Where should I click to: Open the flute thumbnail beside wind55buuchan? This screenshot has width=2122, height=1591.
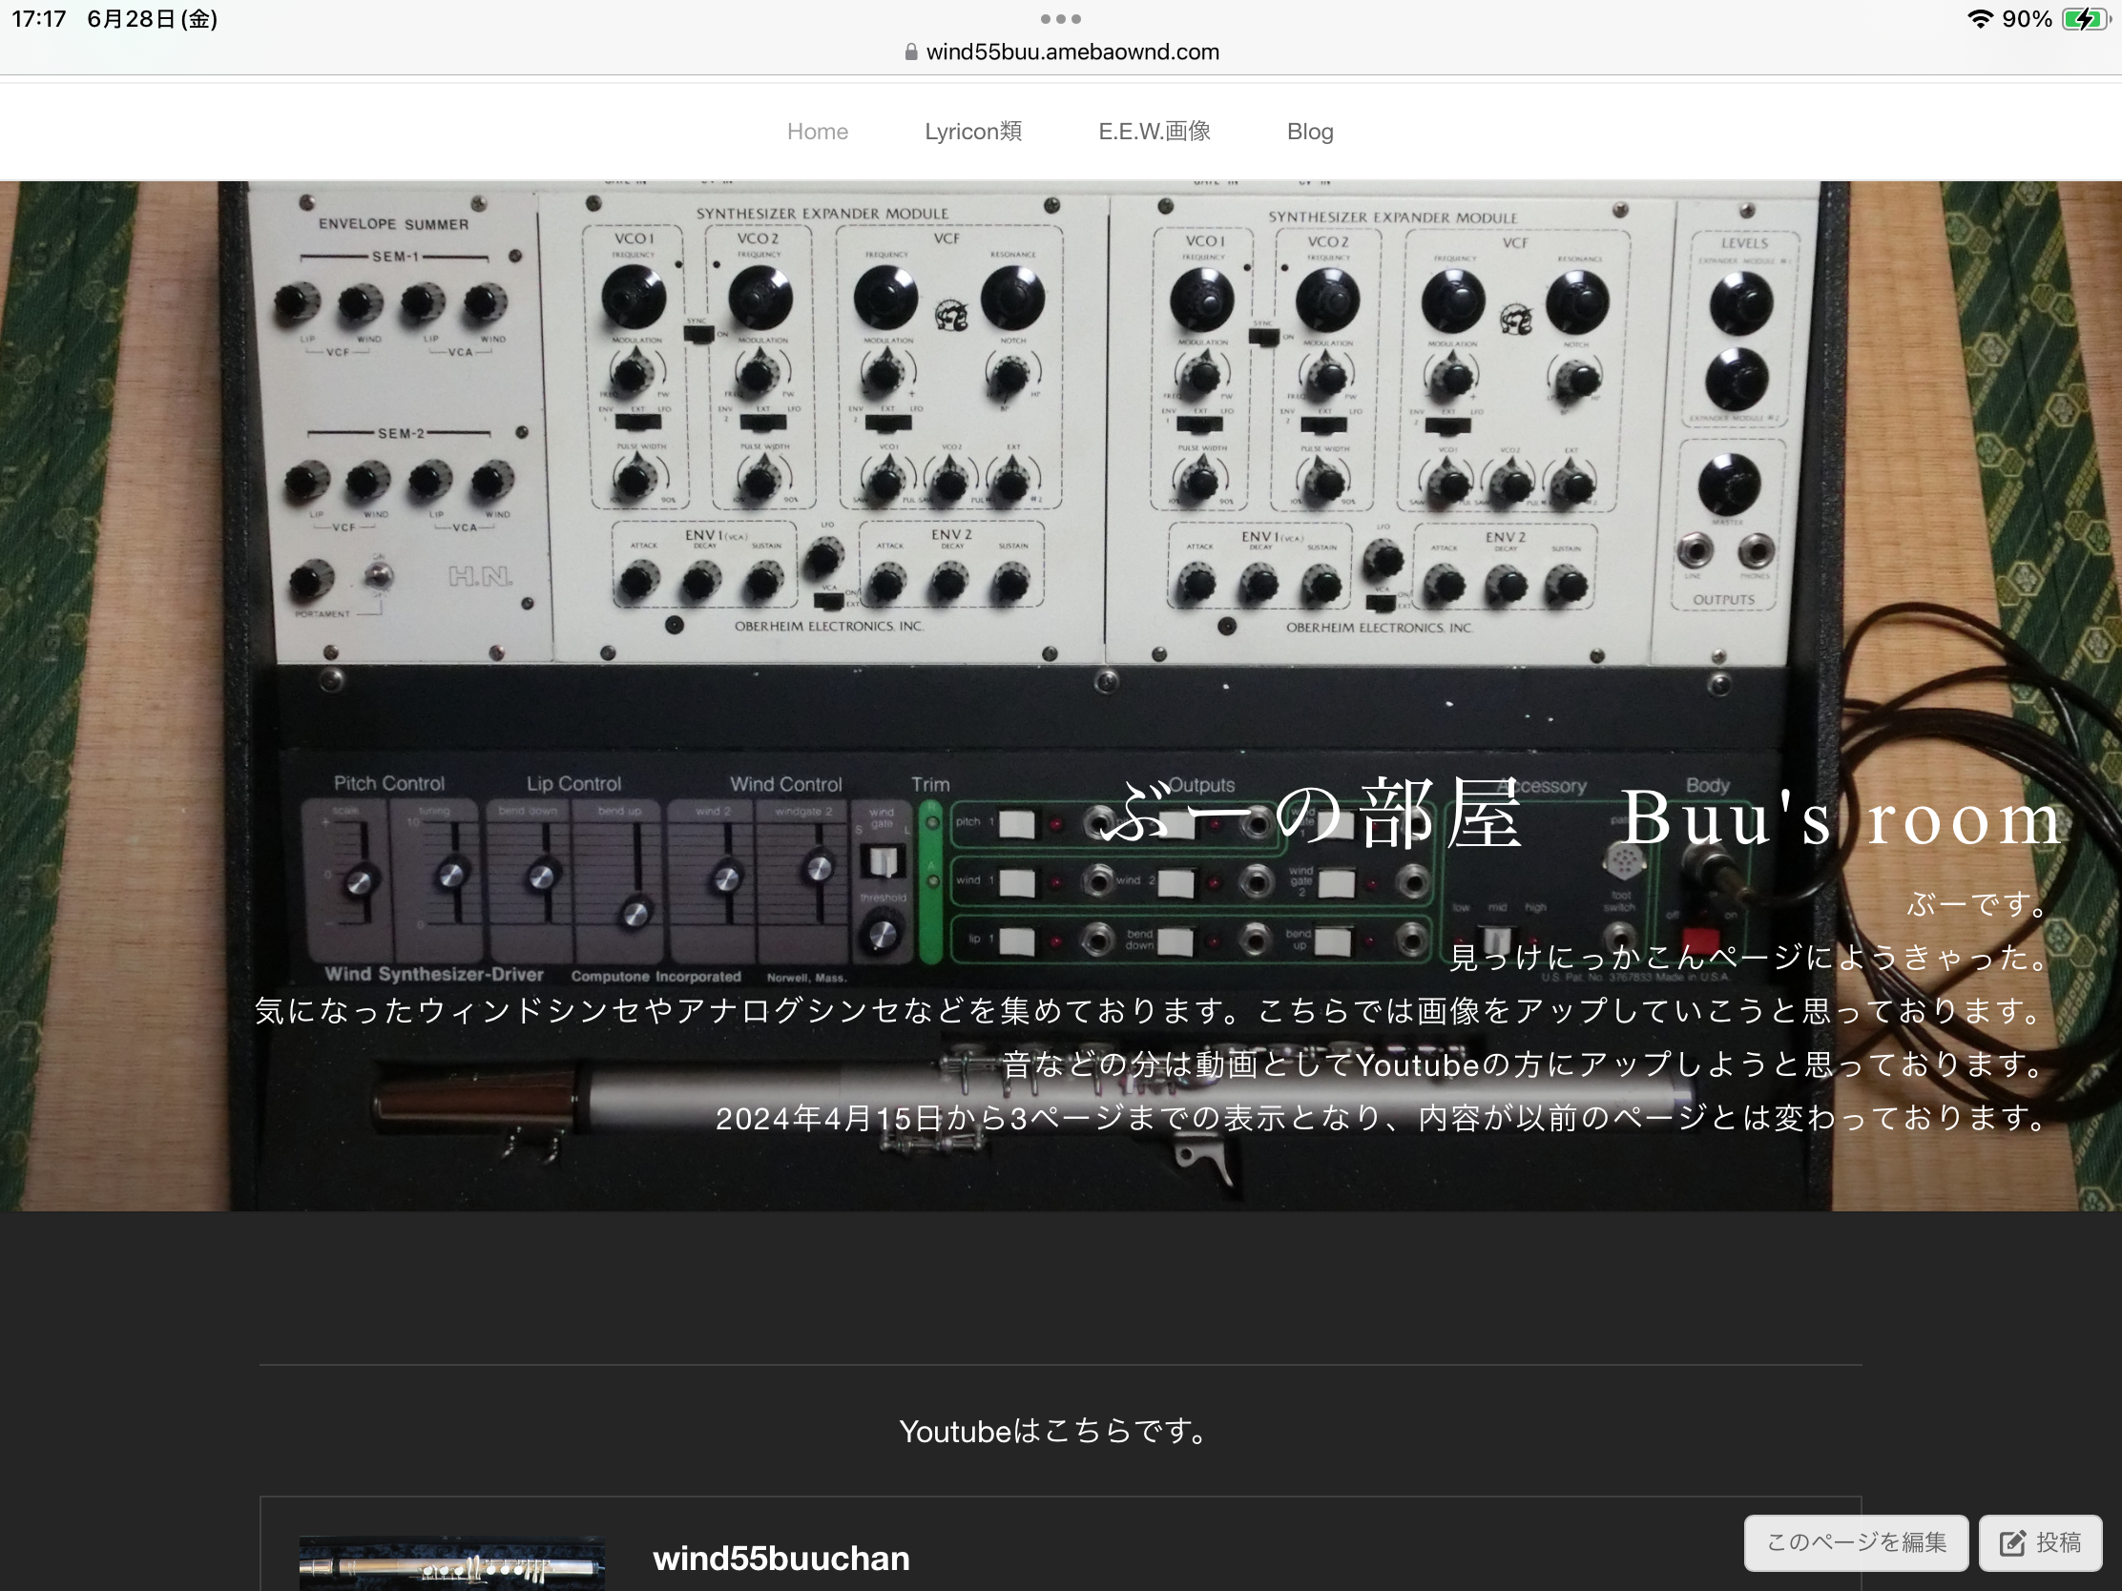click(452, 1564)
